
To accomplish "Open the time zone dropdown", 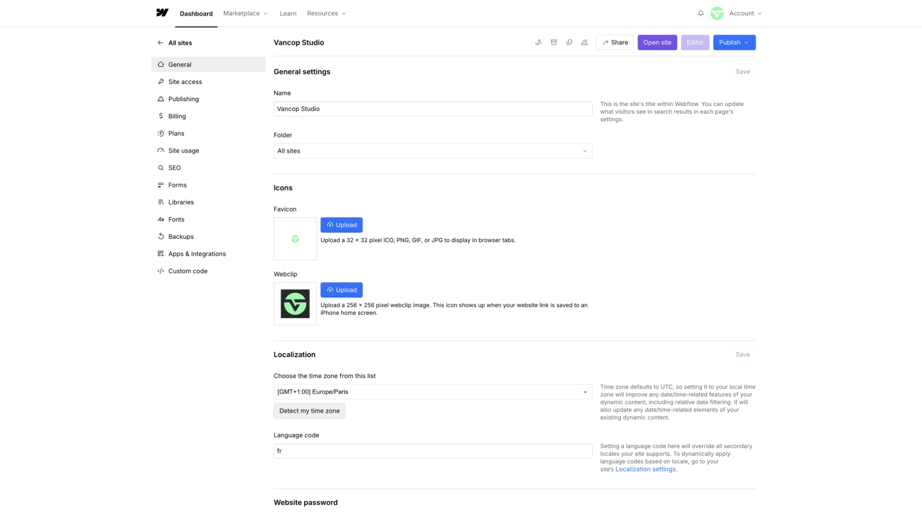I will pyautogui.click(x=432, y=392).
